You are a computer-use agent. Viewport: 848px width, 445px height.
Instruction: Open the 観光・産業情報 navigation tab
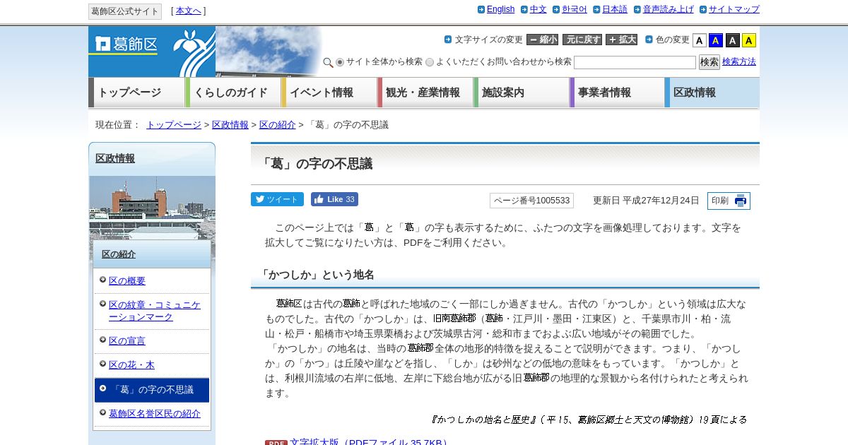tap(425, 93)
